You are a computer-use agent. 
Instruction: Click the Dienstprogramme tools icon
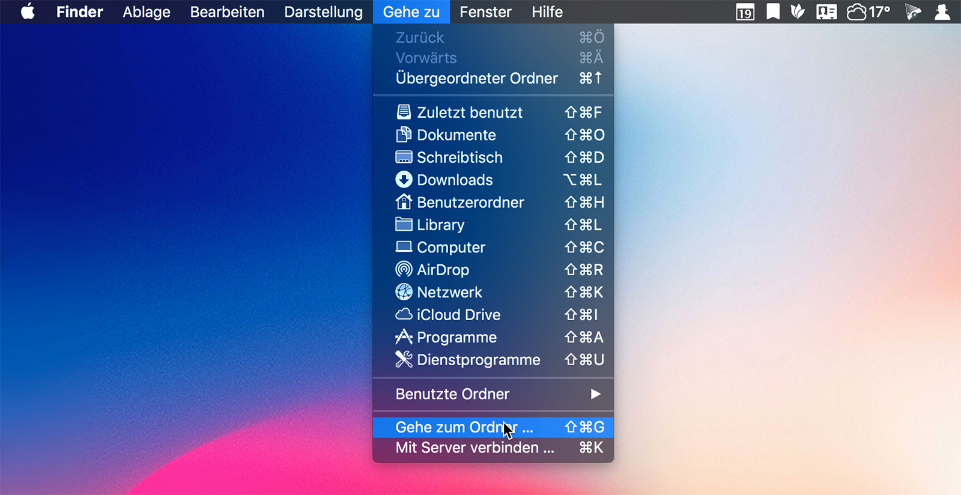(x=404, y=359)
